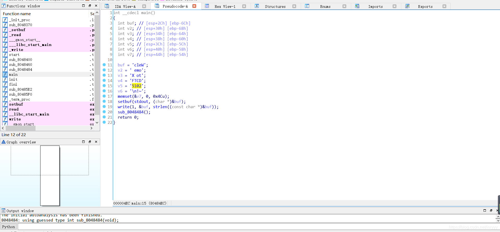
Task: Open the Imports tab
Action: [x=375, y=7]
